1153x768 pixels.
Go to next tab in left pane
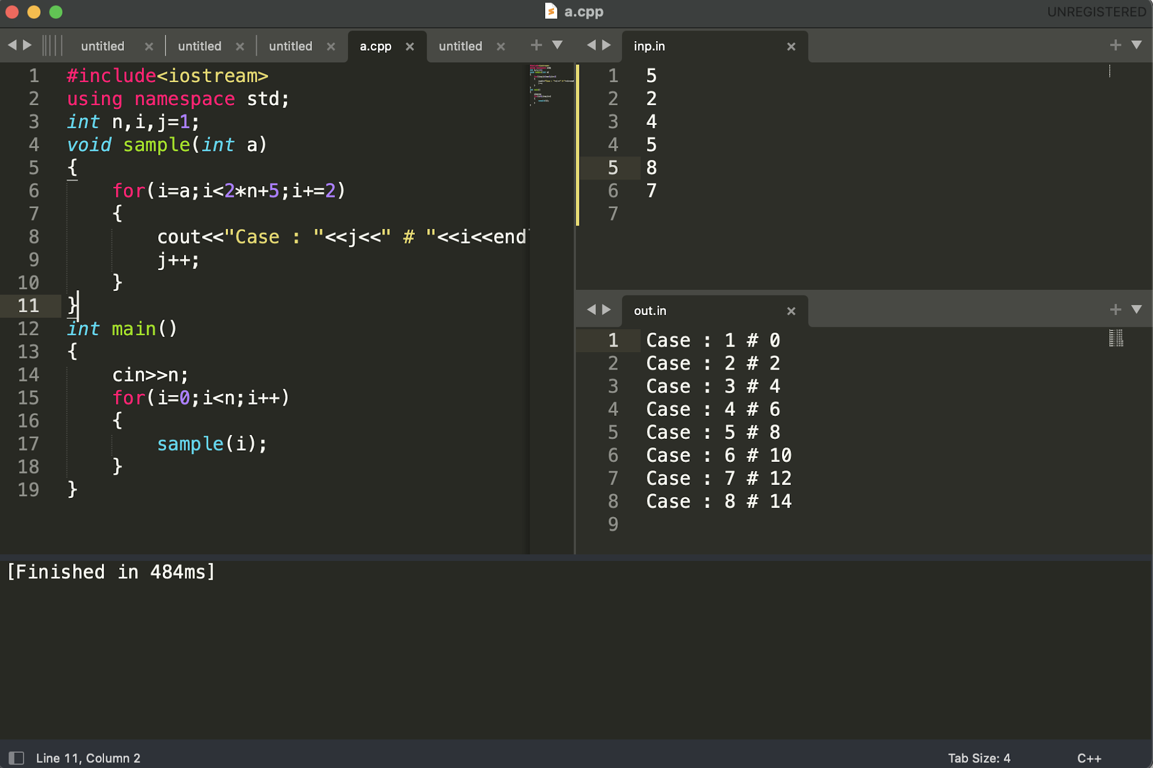coord(27,45)
